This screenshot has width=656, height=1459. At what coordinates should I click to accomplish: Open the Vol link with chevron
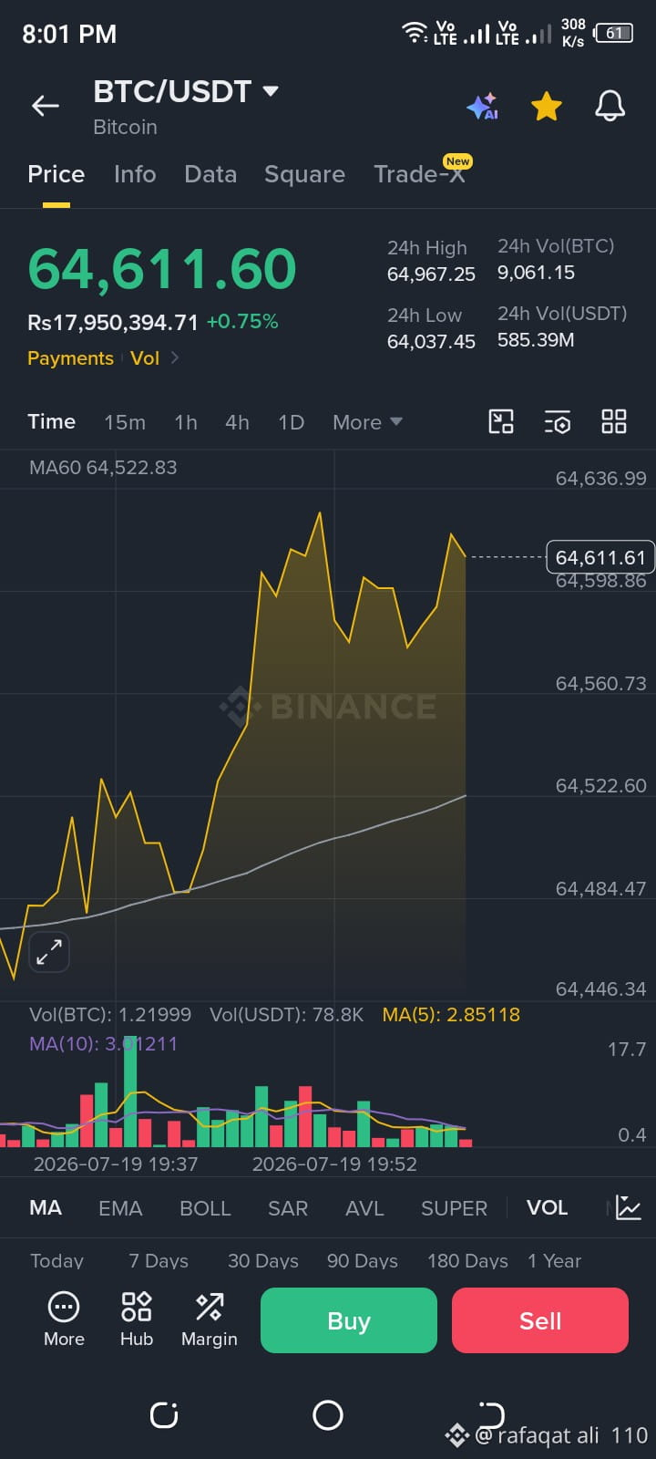pyautogui.click(x=155, y=358)
